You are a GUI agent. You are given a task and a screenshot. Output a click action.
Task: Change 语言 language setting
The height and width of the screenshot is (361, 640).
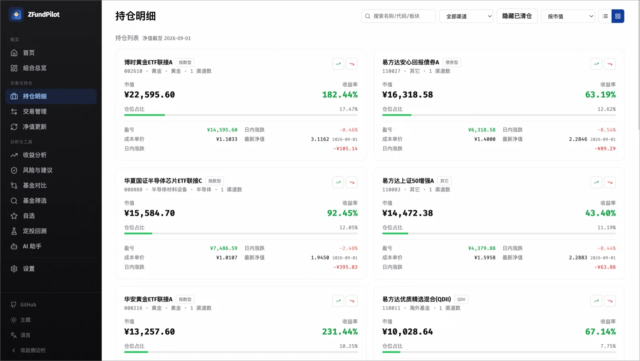pyautogui.click(x=51, y=335)
